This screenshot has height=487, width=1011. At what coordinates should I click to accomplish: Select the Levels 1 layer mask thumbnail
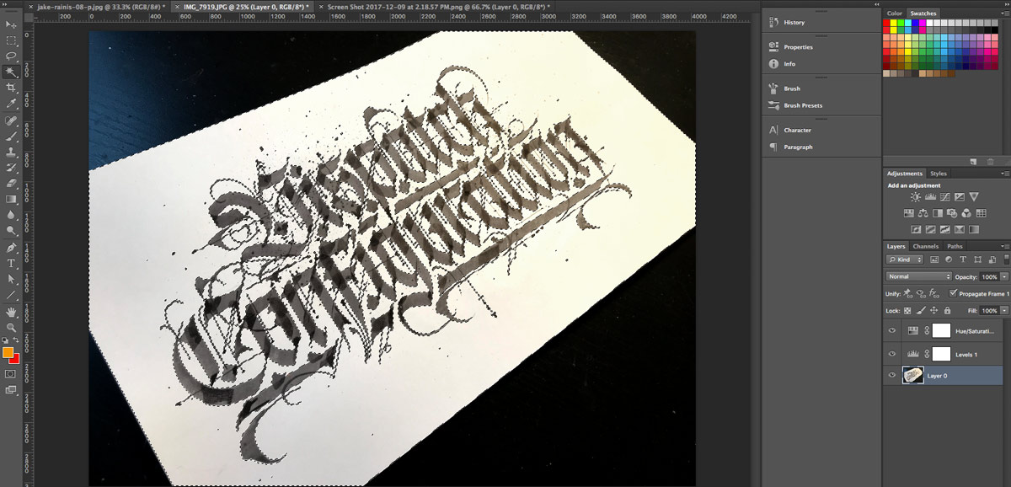pos(941,354)
